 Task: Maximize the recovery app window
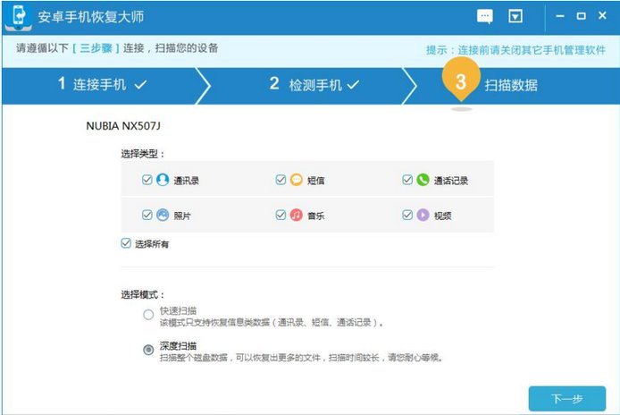[x=582, y=16]
